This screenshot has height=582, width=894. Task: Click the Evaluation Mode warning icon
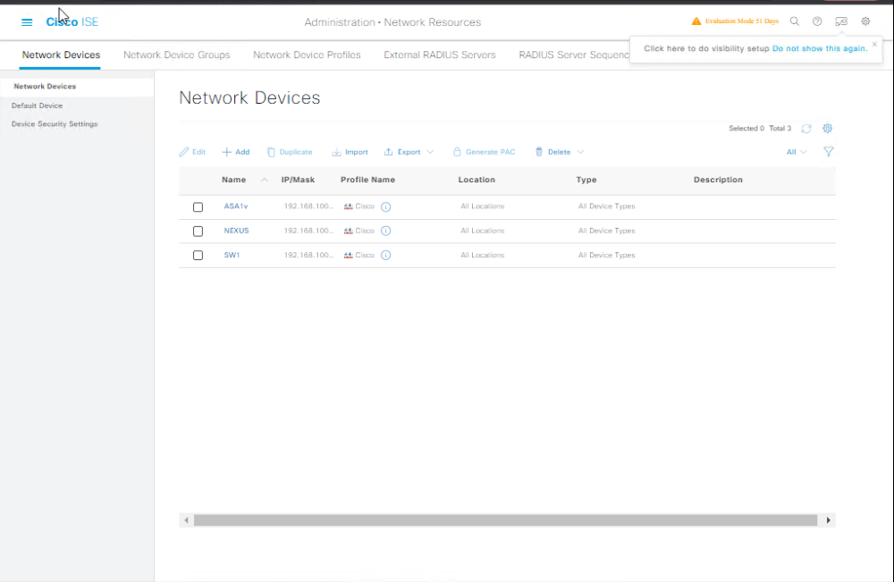pos(696,21)
